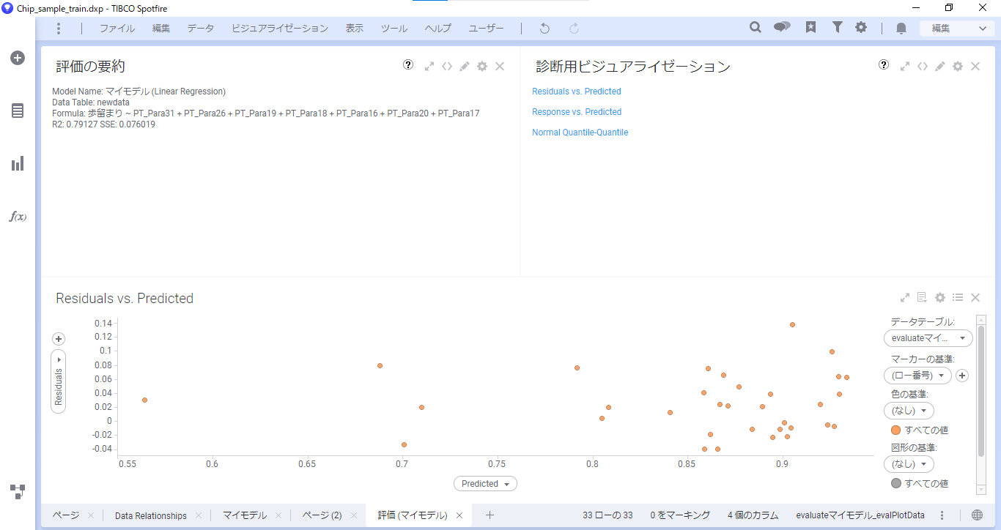The width and height of the screenshot is (1001, 530).
Task: Open the 色の基準 dropdown
Action: [909, 411]
